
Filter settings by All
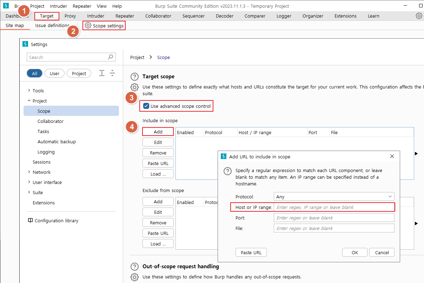coord(34,73)
